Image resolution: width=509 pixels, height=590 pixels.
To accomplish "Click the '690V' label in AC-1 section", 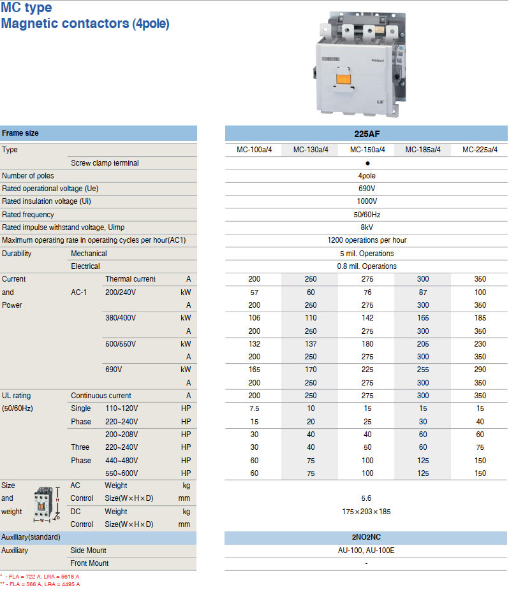I will click(114, 370).
